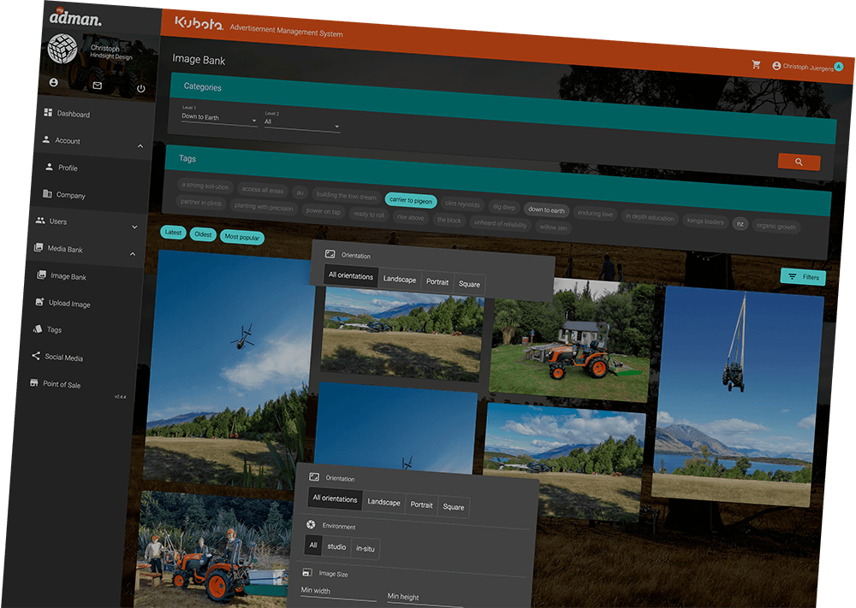
Task: Open the mail envelope icon in sidebar
Action: pos(97,86)
